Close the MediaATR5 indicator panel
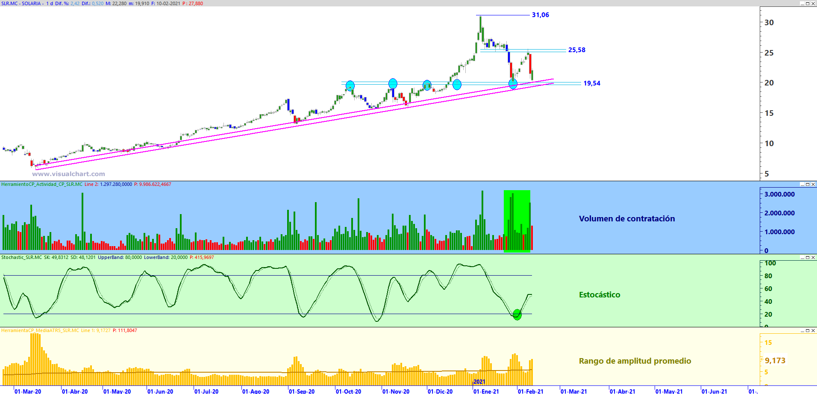 [813, 330]
